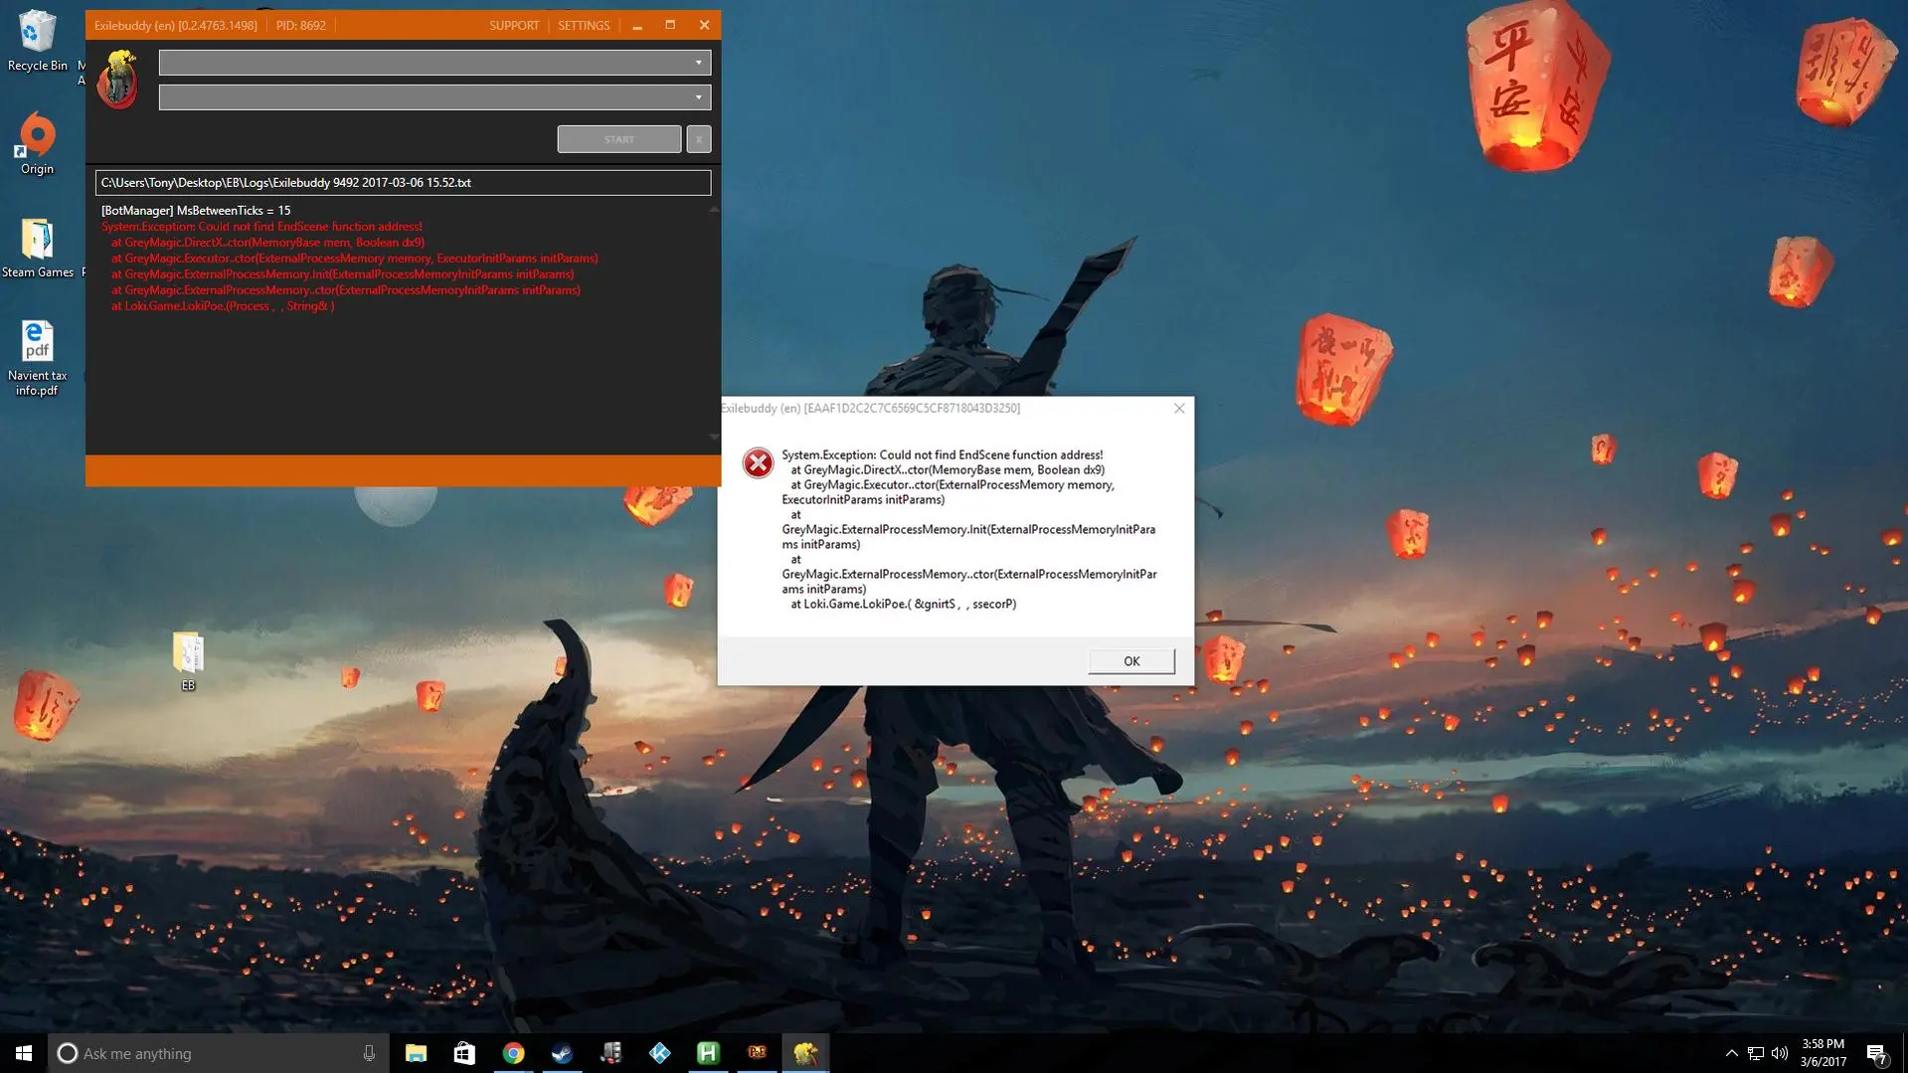Expand the first Exilebuddy dropdown

pyautogui.click(x=698, y=63)
